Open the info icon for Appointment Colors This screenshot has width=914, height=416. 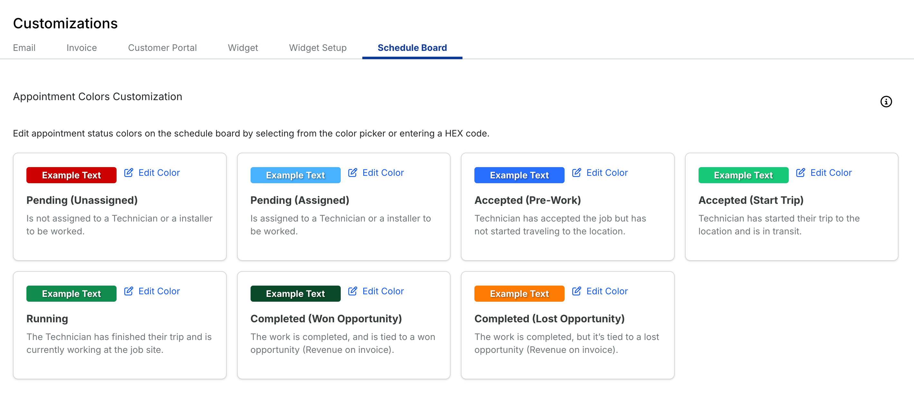886,102
